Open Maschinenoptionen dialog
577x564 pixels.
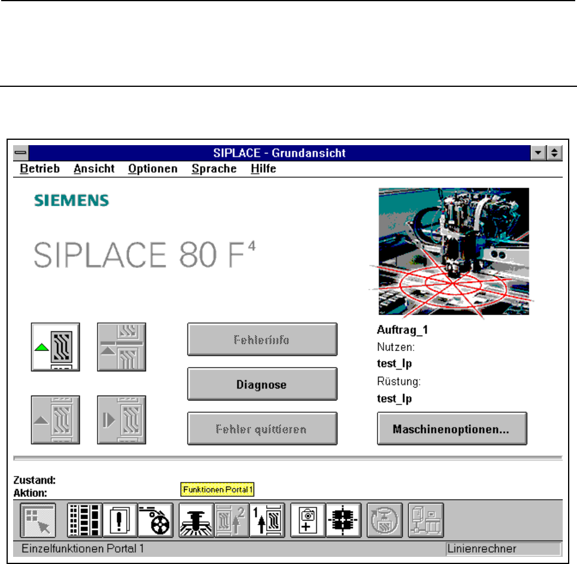452,429
